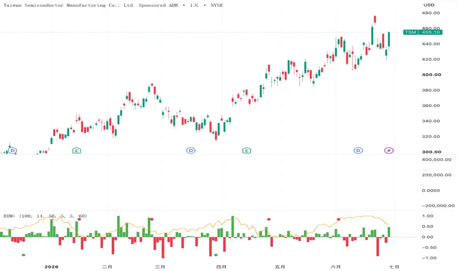The height and width of the screenshot is (271, 459).
Task: Click the 1.00 EOM+ axis label
Action: click(x=427, y=216)
